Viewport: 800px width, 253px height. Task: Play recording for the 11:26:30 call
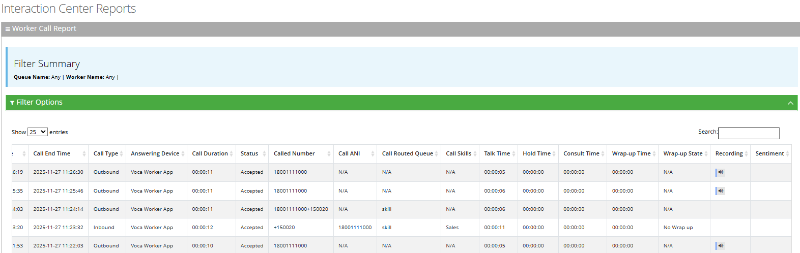(720, 172)
